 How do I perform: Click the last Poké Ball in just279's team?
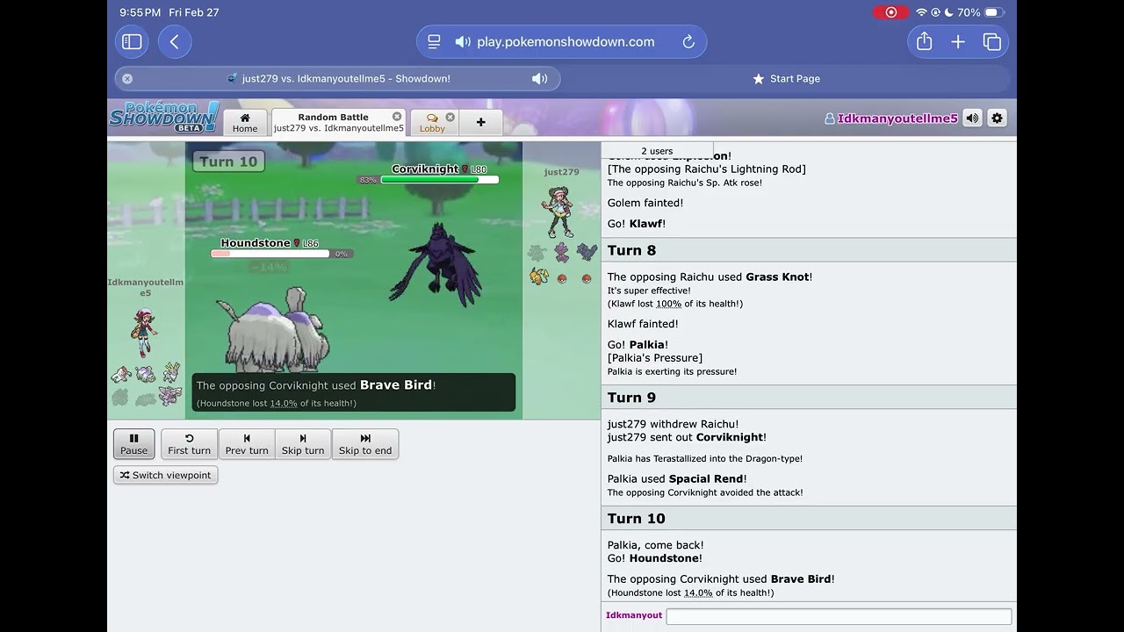point(587,278)
